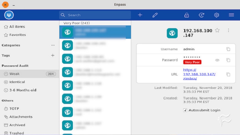The height and width of the screenshot is (135, 240).
Task: Click the Very Poor strength badge
Action: coord(192,62)
